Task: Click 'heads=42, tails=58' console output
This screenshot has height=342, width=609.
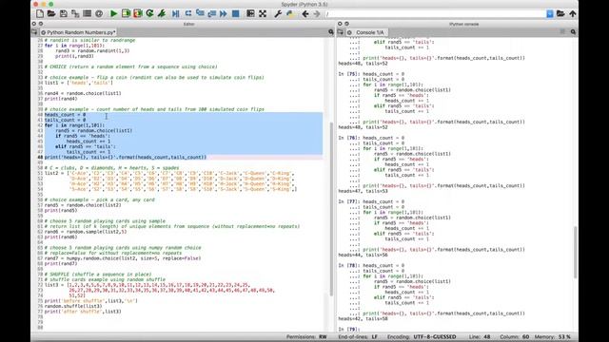Action: (x=363, y=319)
